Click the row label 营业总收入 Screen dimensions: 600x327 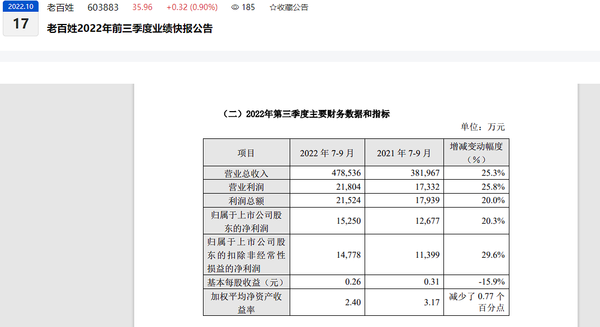(x=246, y=174)
